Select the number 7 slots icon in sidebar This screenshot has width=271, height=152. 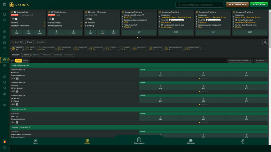4,49
